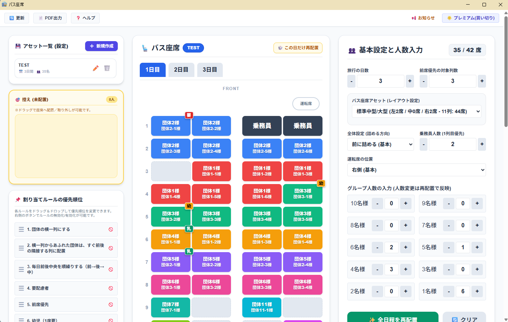Decrease the 1名様 count with minus

[x=449, y=292]
